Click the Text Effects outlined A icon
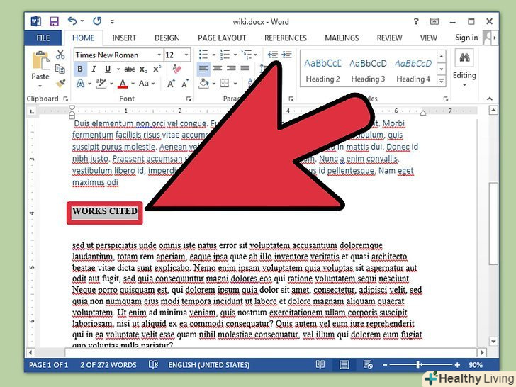The height and width of the screenshot is (387, 516). point(80,83)
